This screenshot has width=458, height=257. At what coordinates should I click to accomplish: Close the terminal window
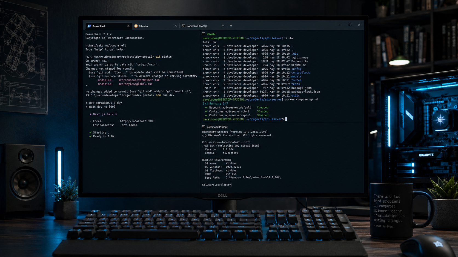[359, 25]
